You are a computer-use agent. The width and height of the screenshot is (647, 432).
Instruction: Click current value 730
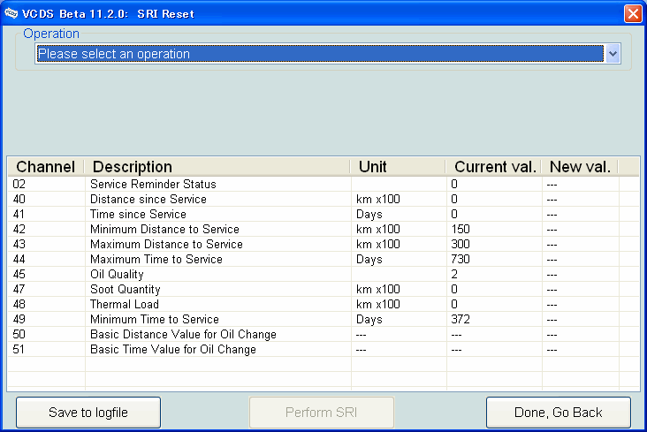pyautogui.click(x=461, y=259)
